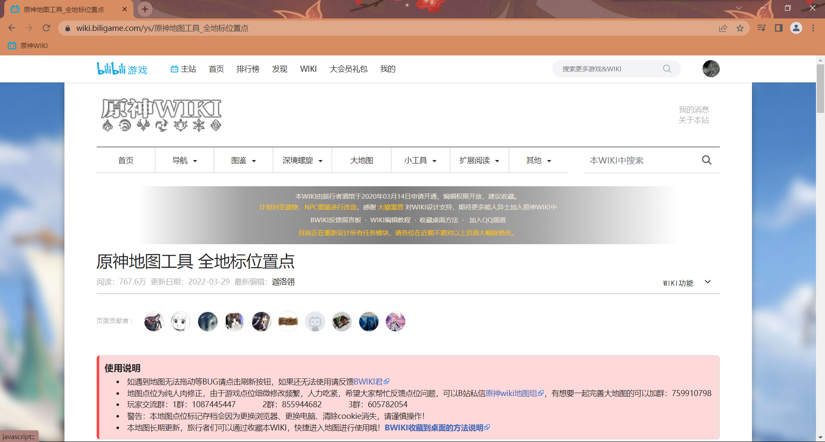Image resolution: width=825 pixels, height=442 pixels.
Task: Click the bilibili 游戏 logo
Action: [x=122, y=69]
